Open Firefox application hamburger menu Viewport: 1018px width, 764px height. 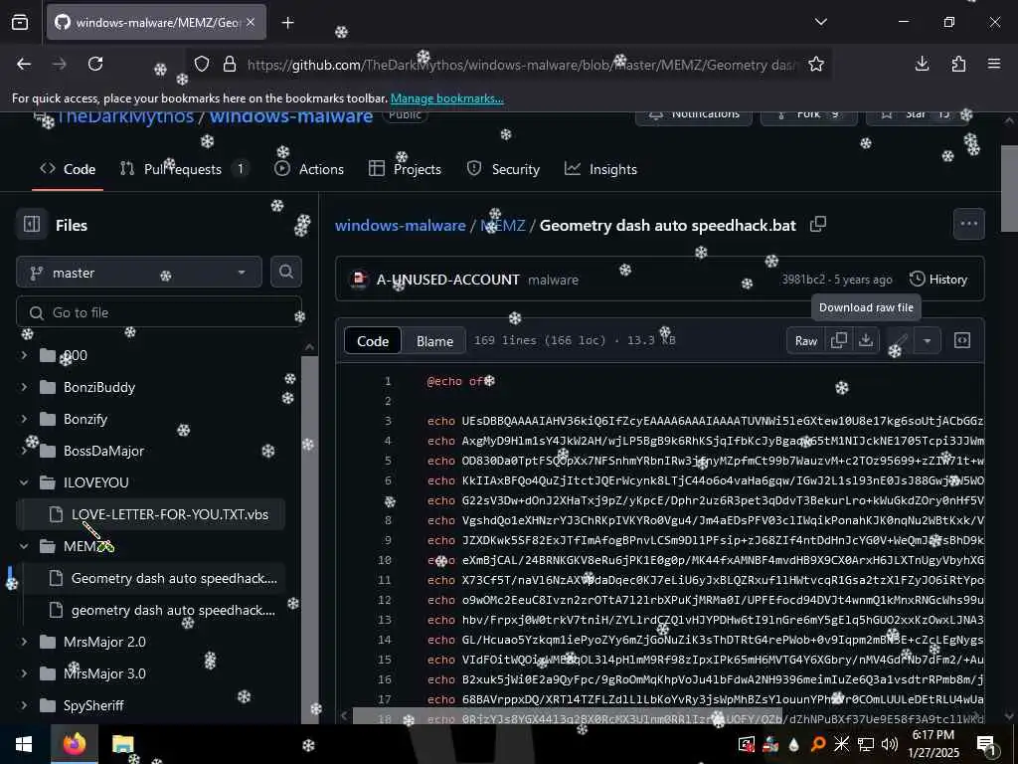(x=994, y=64)
